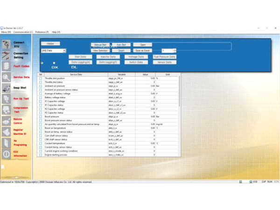
Task: Enable the Coolant temperature checkbox
Action: coord(41,143)
